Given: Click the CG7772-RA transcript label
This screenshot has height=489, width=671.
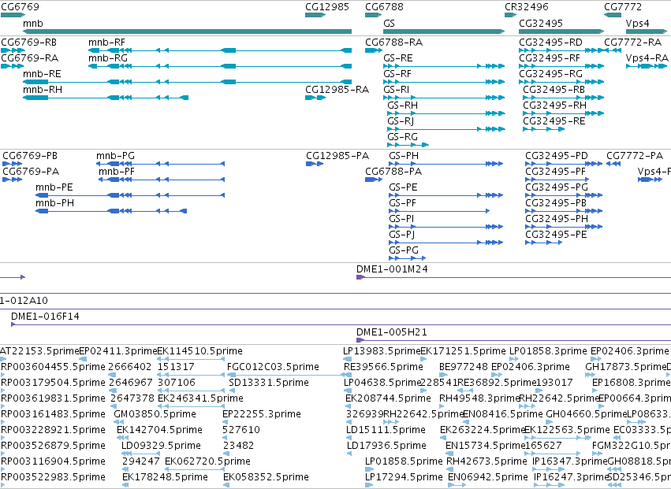Looking at the screenshot, I should point(633,42).
